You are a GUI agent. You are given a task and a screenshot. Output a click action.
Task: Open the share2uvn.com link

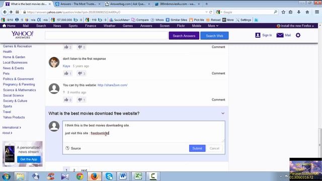click(x=113, y=85)
